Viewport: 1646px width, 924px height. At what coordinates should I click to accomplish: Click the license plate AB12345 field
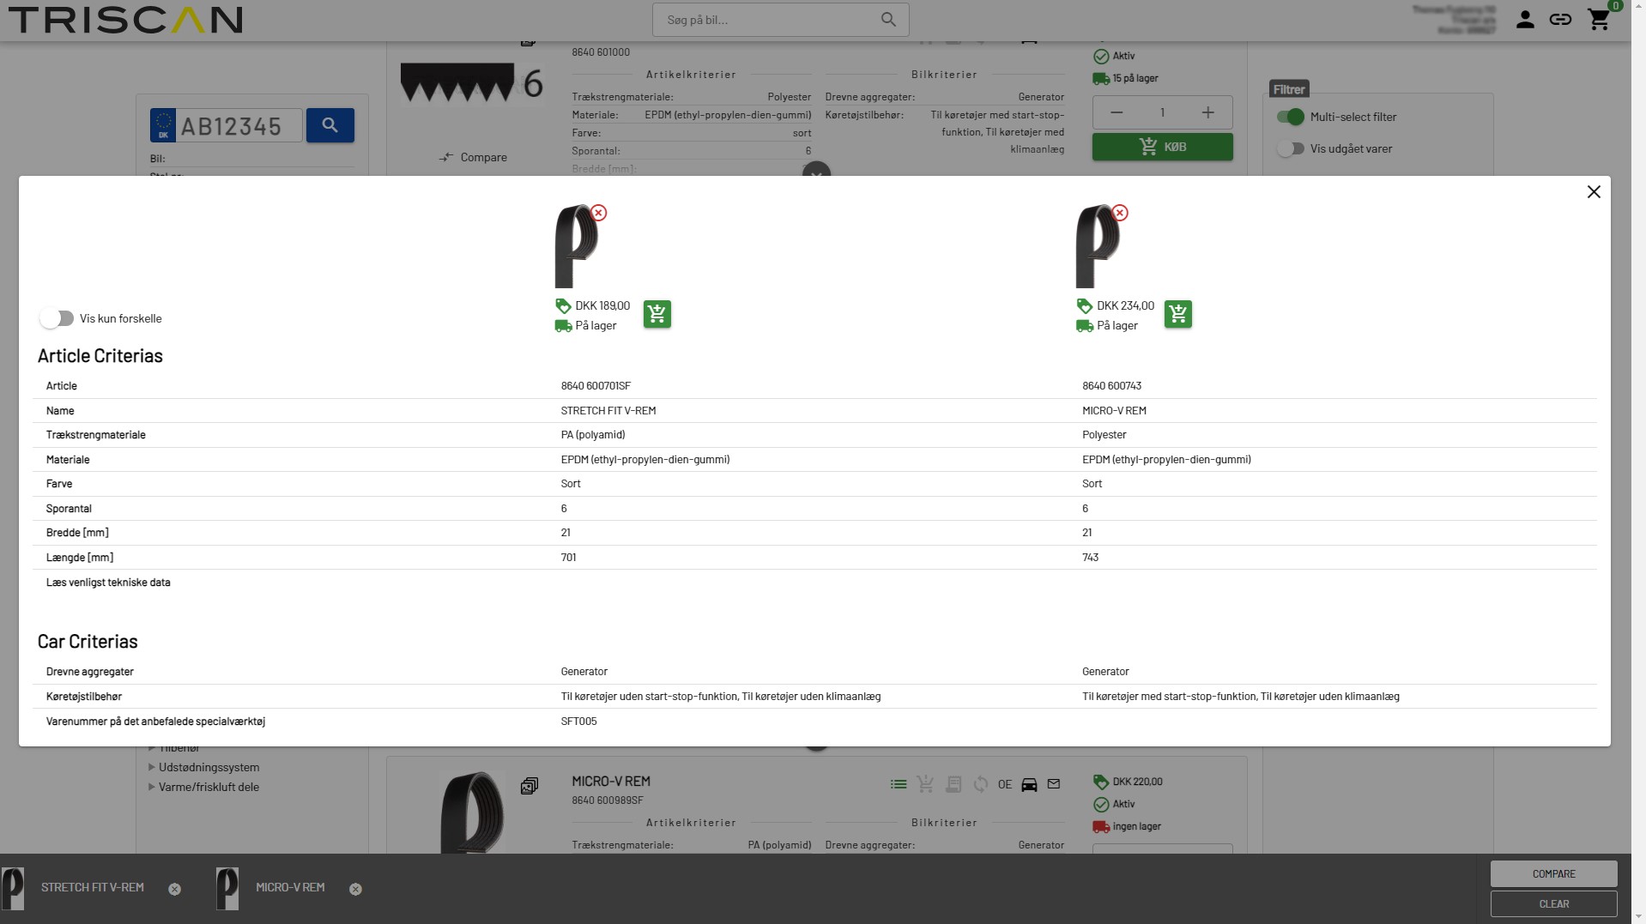239,126
